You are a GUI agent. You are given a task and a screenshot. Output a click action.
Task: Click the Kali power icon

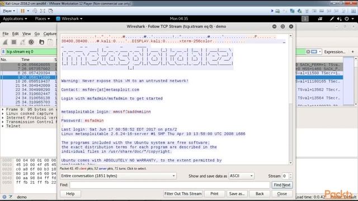point(347,18)
